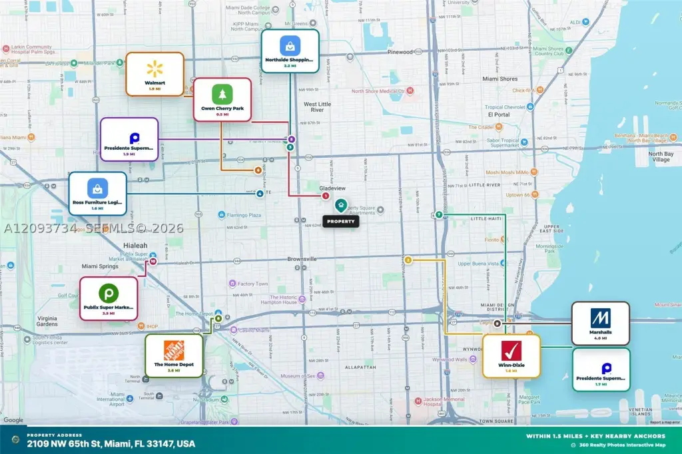
Task: Click the 'Miami Shores' area label
Action: coord(500,79)
